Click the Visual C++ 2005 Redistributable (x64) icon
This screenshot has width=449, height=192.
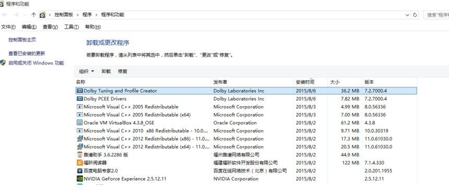pos(80,115)
